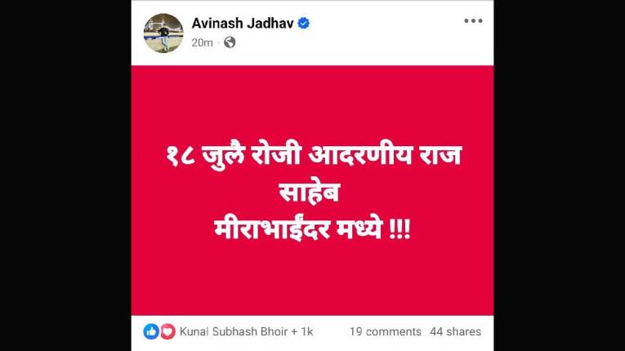Open the 44 shares link
625x351 pixels.
click(455, 331)
